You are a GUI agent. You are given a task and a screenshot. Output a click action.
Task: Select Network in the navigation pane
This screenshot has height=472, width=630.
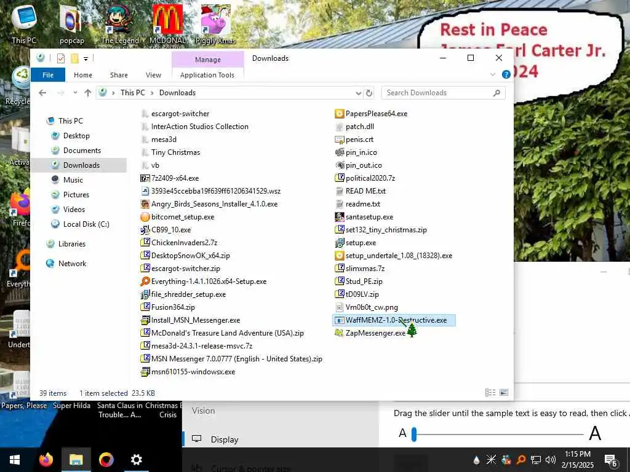click(x=73, y=264)
